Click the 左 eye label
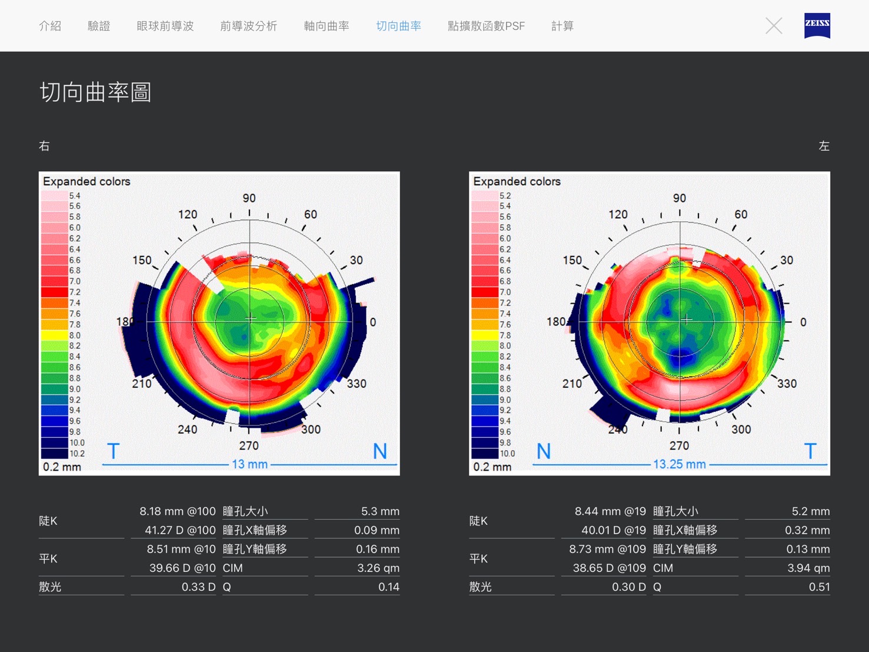869x652 pixels. pyautogui.click(x=824, y=146)
